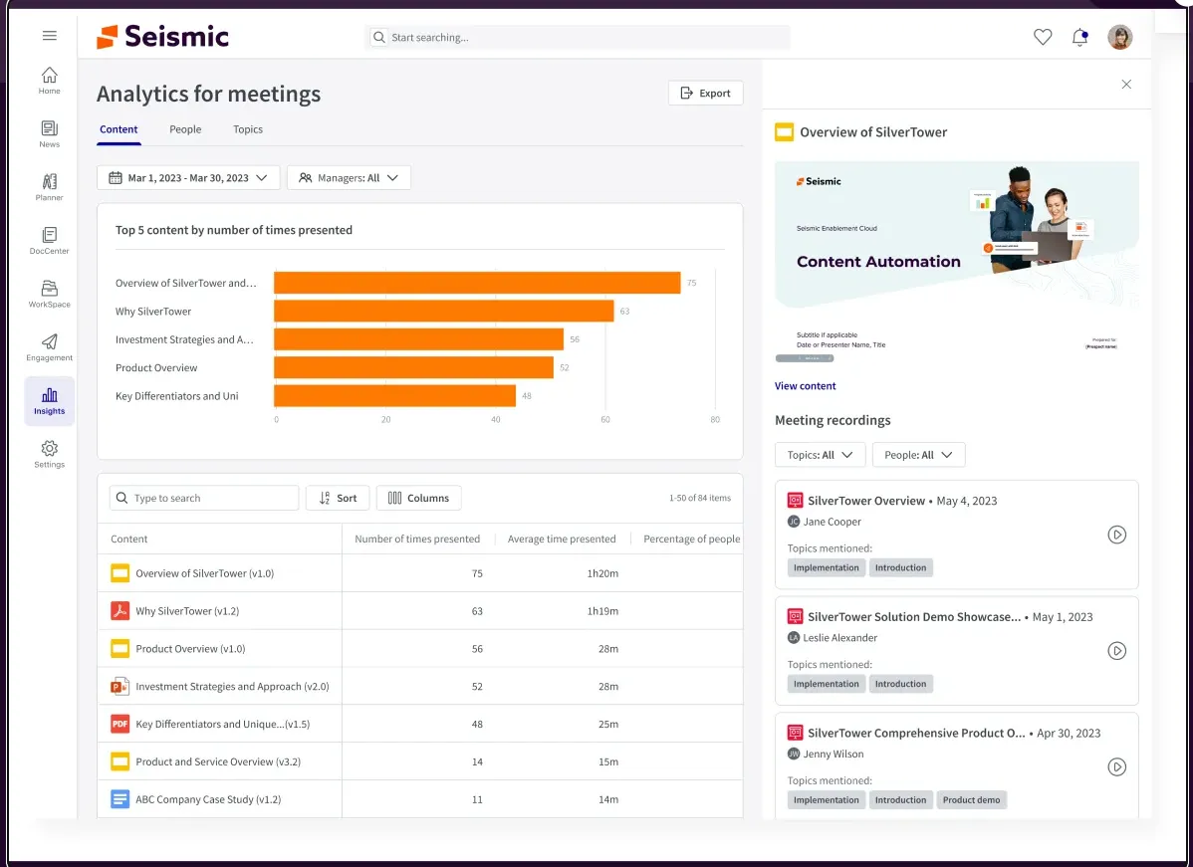Click the Seismic logo

click(163, 37)
